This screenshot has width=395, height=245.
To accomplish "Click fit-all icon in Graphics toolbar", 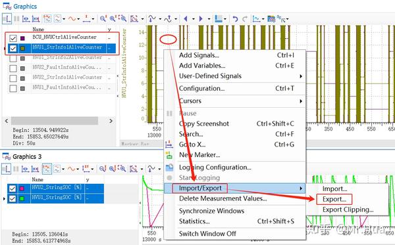I will pos(134,18).
